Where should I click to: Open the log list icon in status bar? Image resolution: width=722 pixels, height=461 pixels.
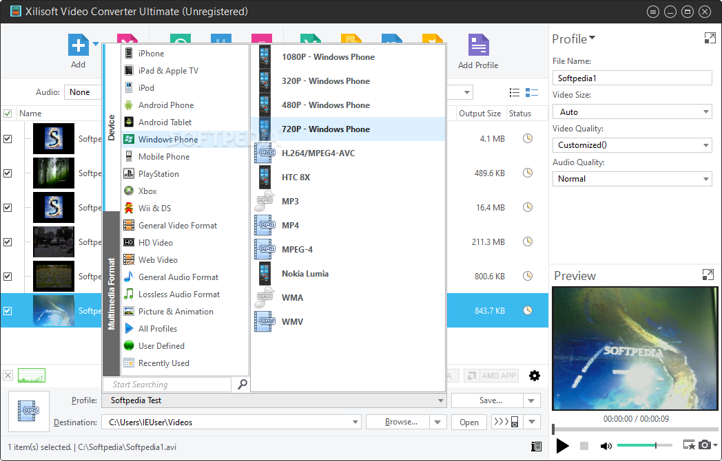[536, 447]
